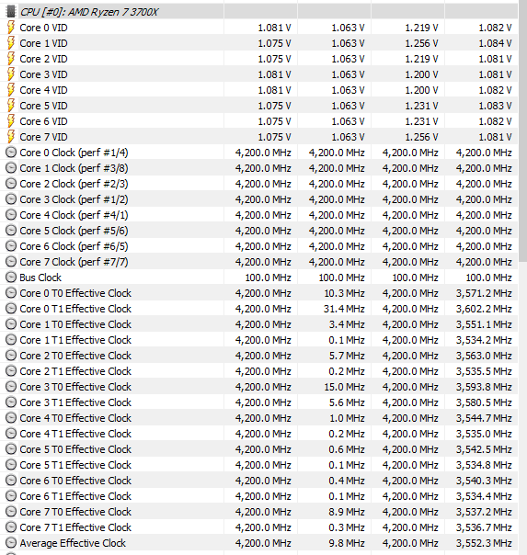Click the 15.0 MHz minimum for Core 3 T0
Screen dimensions: 527x555
(344, 387)
